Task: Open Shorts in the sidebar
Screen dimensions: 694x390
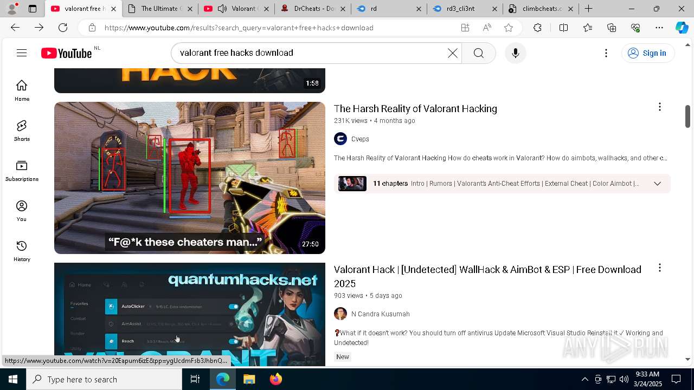Action: pos(22,131)
